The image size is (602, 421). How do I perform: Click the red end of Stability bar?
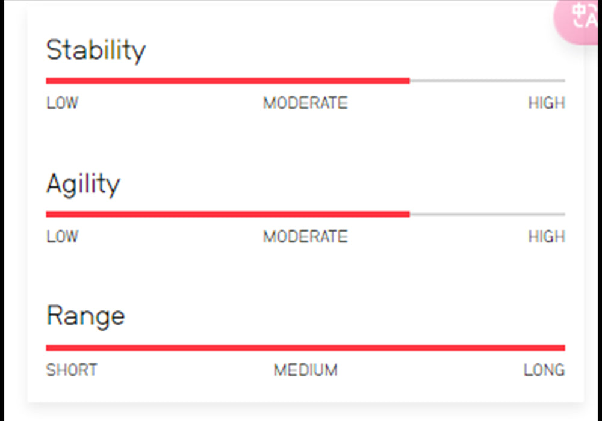tap(407, 81)
